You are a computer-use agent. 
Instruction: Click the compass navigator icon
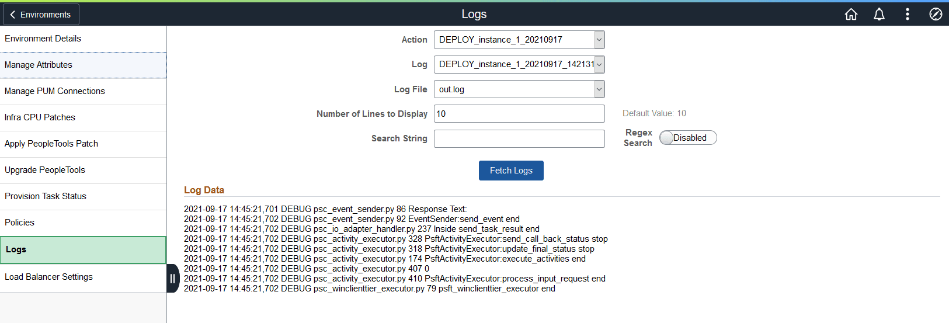coord(936,14)
